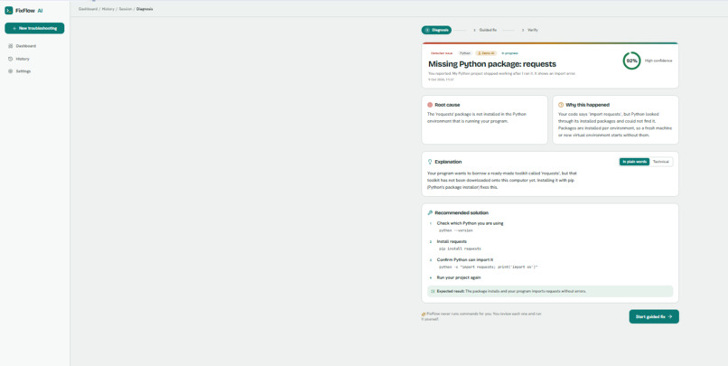Click the Detected issue label
This screenshot has width=728, height=366.
(442, 53)
